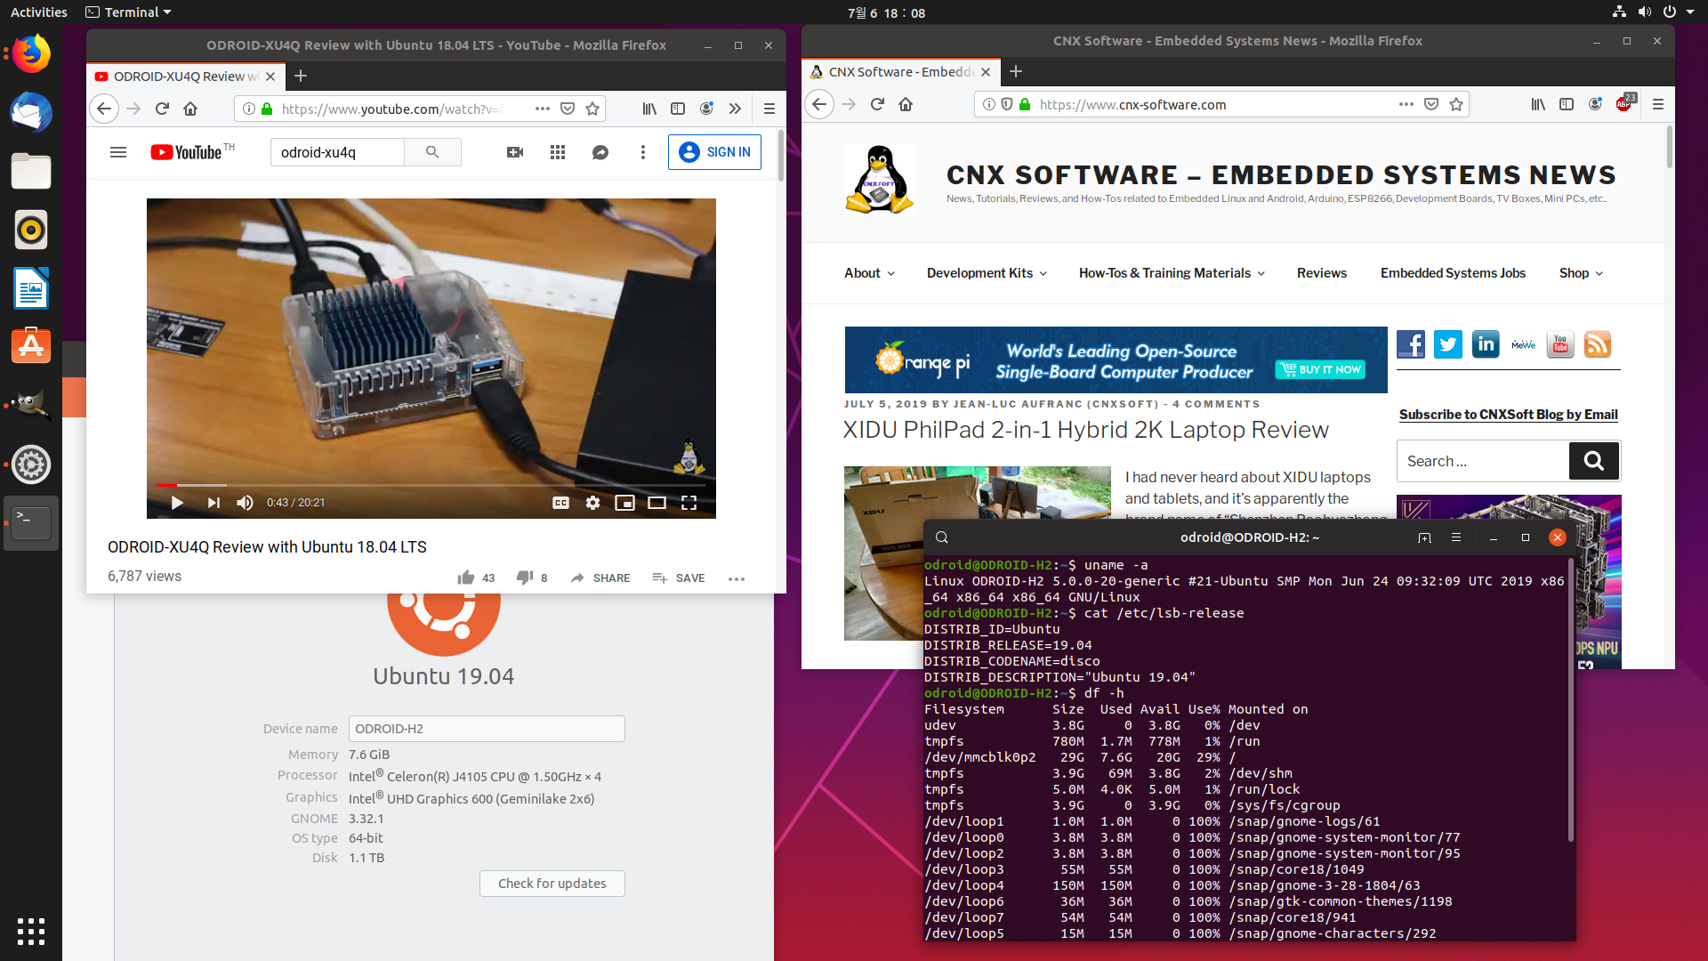Expand the Shop dropdown menu
Screen dimensions: 1708x961
click(1581, 273)
